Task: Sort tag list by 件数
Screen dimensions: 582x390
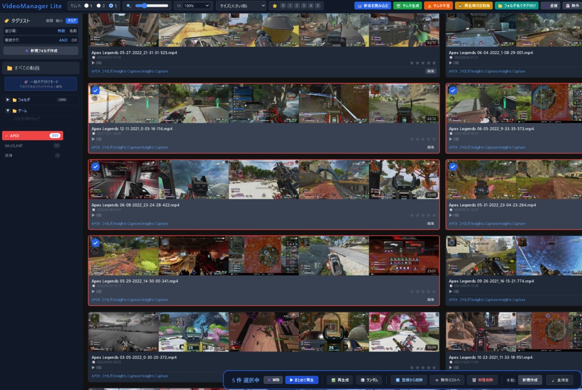Action: coord(61,31)
